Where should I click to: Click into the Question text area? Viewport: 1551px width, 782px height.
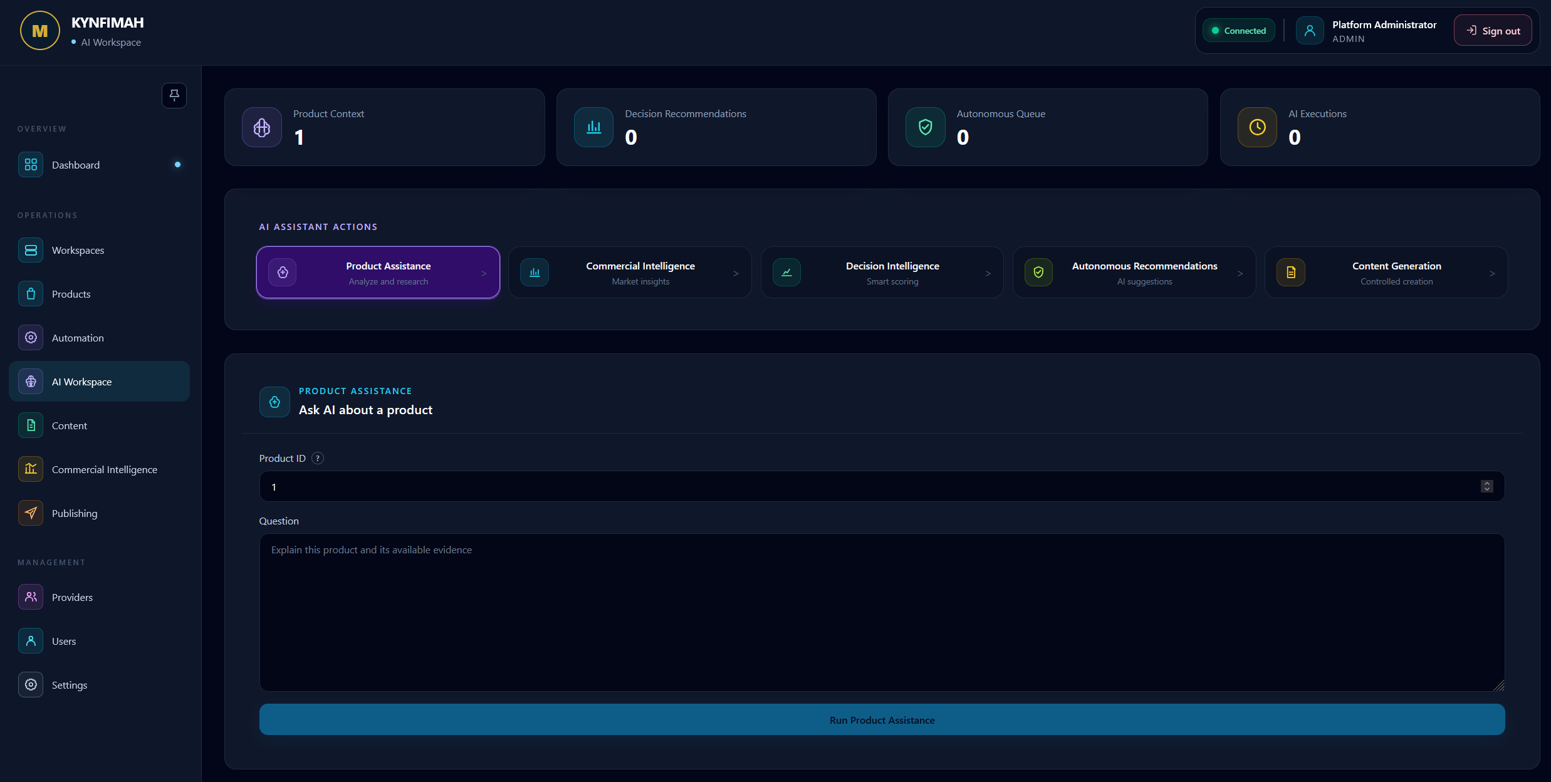882,612
